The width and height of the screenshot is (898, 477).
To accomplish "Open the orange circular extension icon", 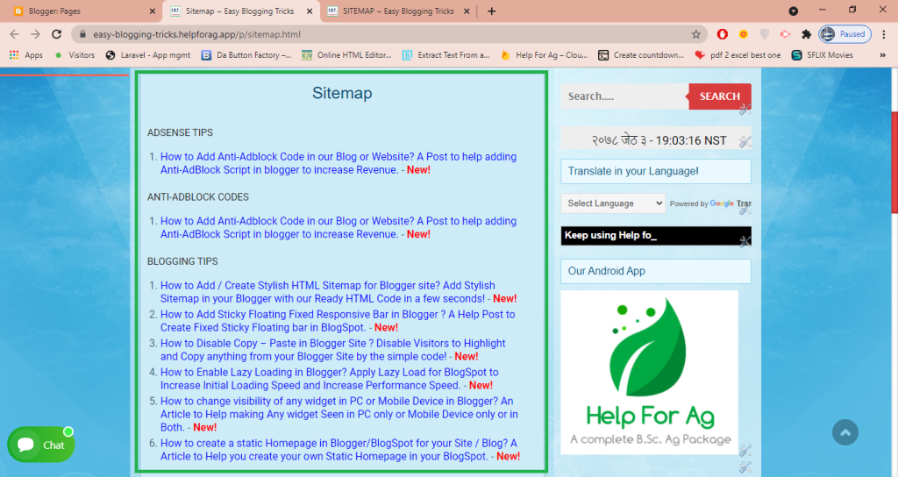I will point(744,34).
